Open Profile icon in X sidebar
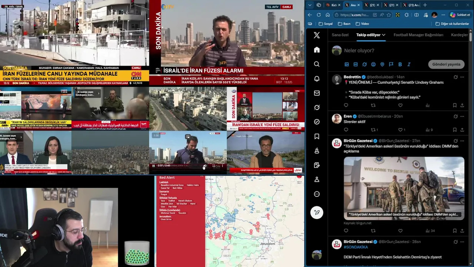 click(x=317, y=179)
